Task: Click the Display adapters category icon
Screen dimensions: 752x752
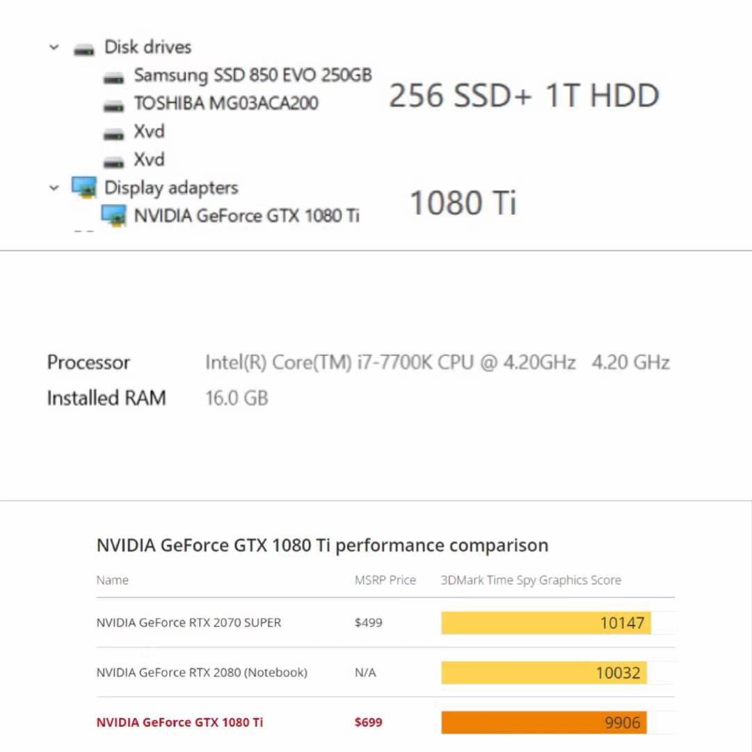Action: 84,187
